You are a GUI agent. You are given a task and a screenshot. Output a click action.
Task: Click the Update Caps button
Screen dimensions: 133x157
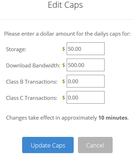pos(48,145)
